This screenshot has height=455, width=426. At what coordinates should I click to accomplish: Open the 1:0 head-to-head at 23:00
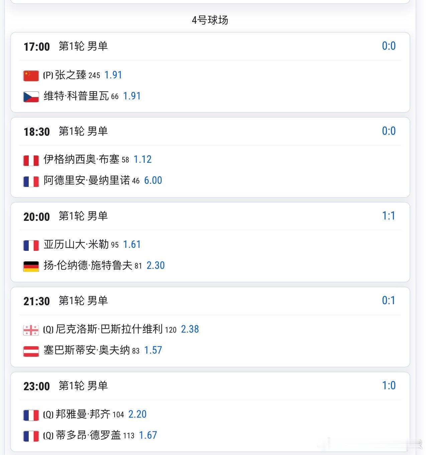click(389, 386)
